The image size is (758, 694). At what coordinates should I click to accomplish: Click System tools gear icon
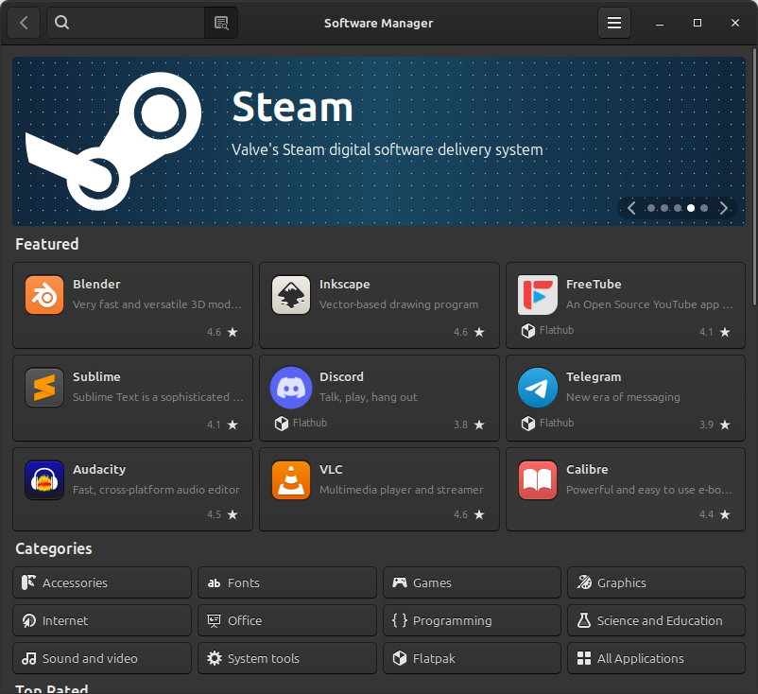[x=215, y=658]
